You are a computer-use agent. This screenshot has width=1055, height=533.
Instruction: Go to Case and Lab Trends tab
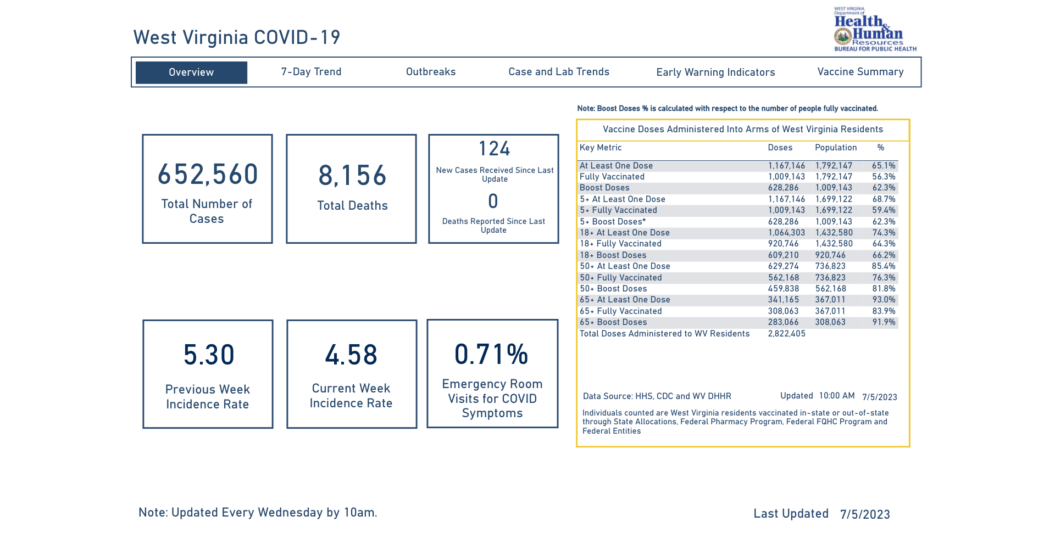559,72
